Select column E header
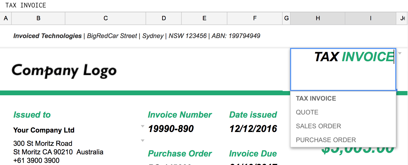408x165 pixels. [x=204, y=18]
